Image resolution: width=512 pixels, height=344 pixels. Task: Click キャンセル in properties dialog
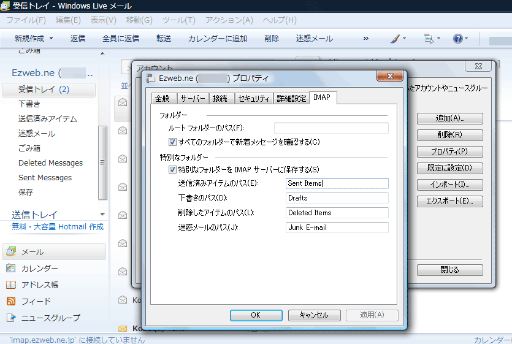point(314,315)
